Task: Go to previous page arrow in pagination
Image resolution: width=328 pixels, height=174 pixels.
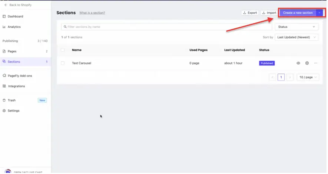Action: [273, 77]
